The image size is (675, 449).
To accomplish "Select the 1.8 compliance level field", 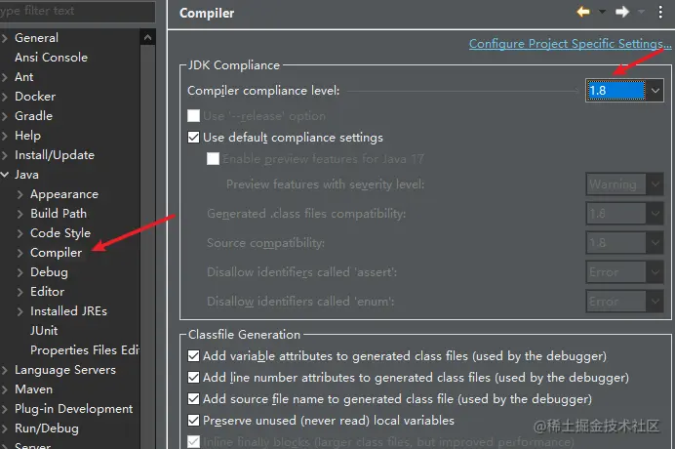I will tap(616, 91).
